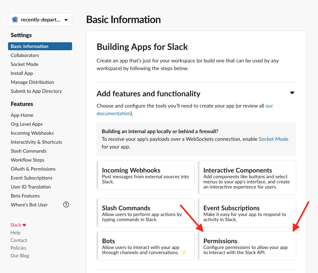Follow the Socket Mode link in notice

(273, 139)
